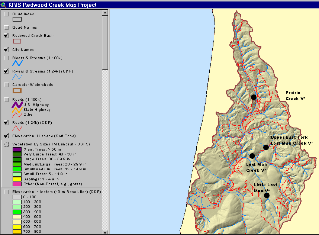Click the thin blue Rivers 1:24k line symbol
The image size is (319, 235).
click(x=17, y=77)
